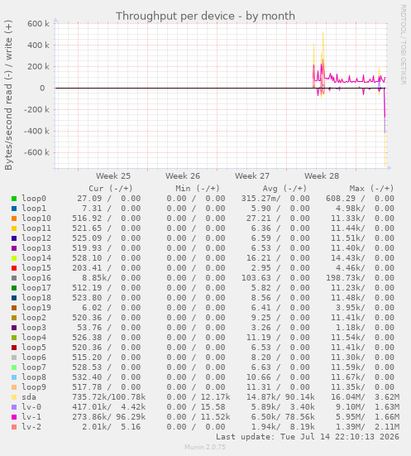
Task: Click the 0 y-axis label
Action: coord(42,88)
